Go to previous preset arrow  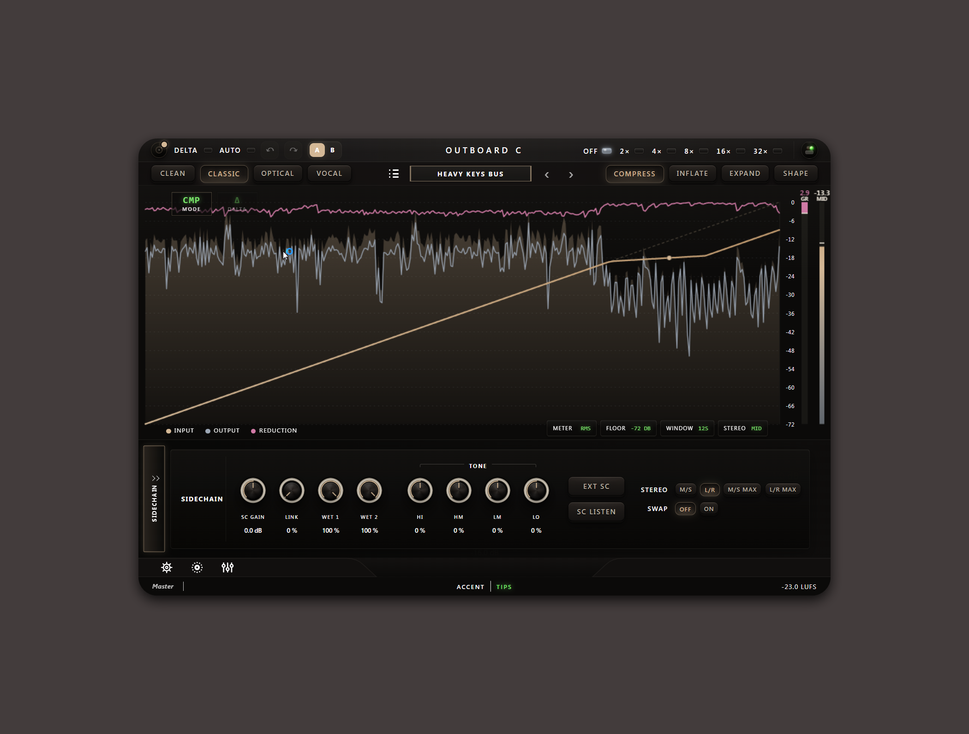tap(547, 174)
